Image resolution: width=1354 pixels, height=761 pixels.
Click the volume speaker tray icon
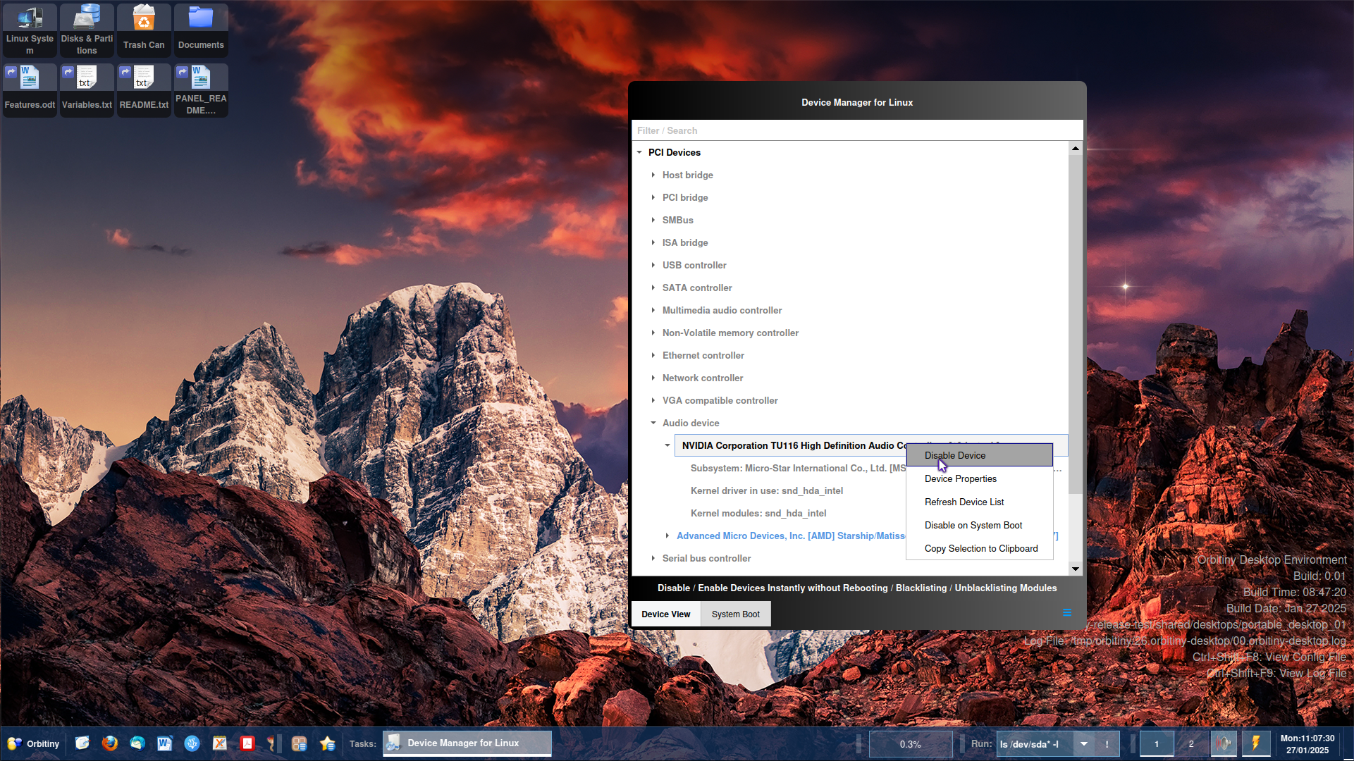pos(1224,743)
